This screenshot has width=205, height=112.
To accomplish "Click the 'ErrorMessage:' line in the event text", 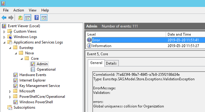I will click(104, 88).
